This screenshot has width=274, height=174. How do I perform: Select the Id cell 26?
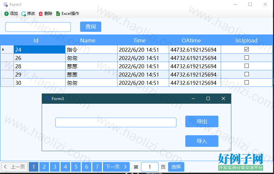click(x=39, y=58)
